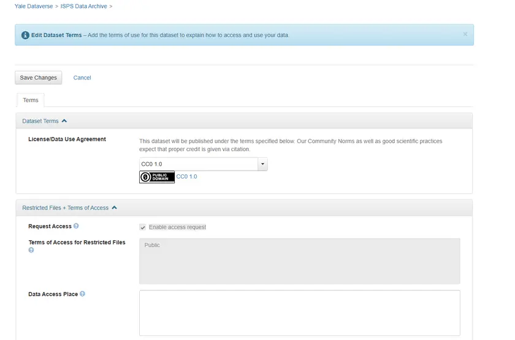Viewport: 515px width, 340px height.
Task: Click the Enable access request label
Action: (177, 227)
